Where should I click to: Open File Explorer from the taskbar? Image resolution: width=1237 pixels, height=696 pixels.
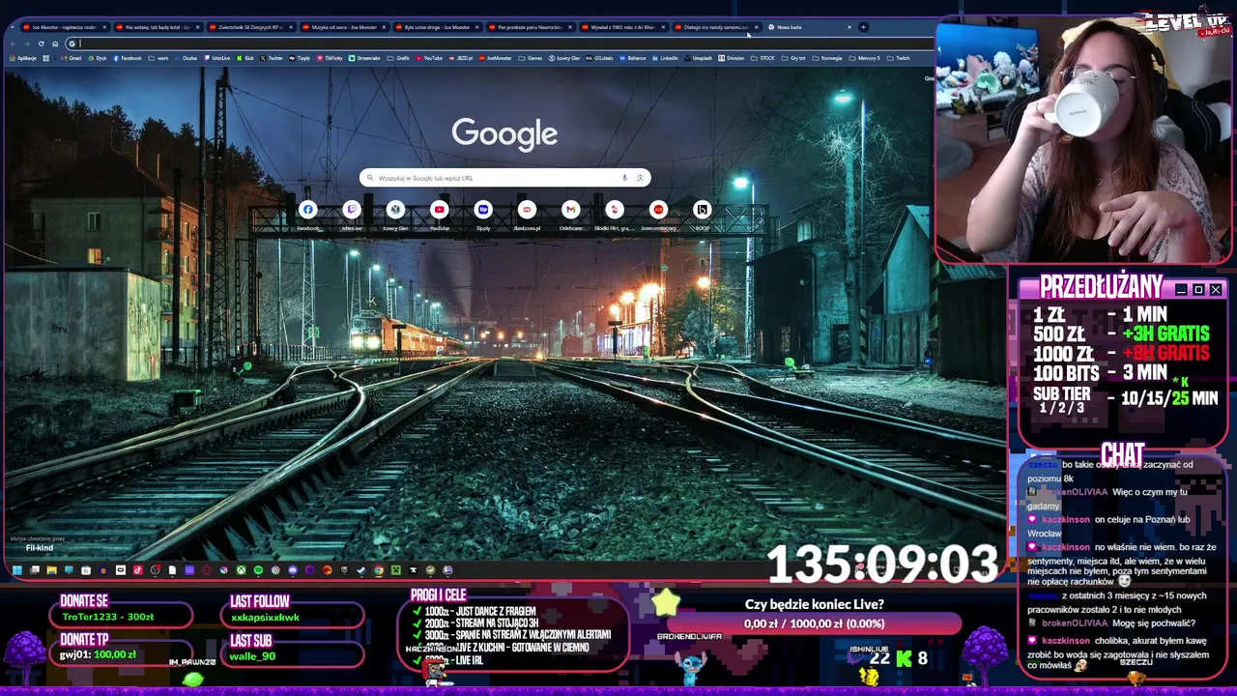[x=51, y=570]
